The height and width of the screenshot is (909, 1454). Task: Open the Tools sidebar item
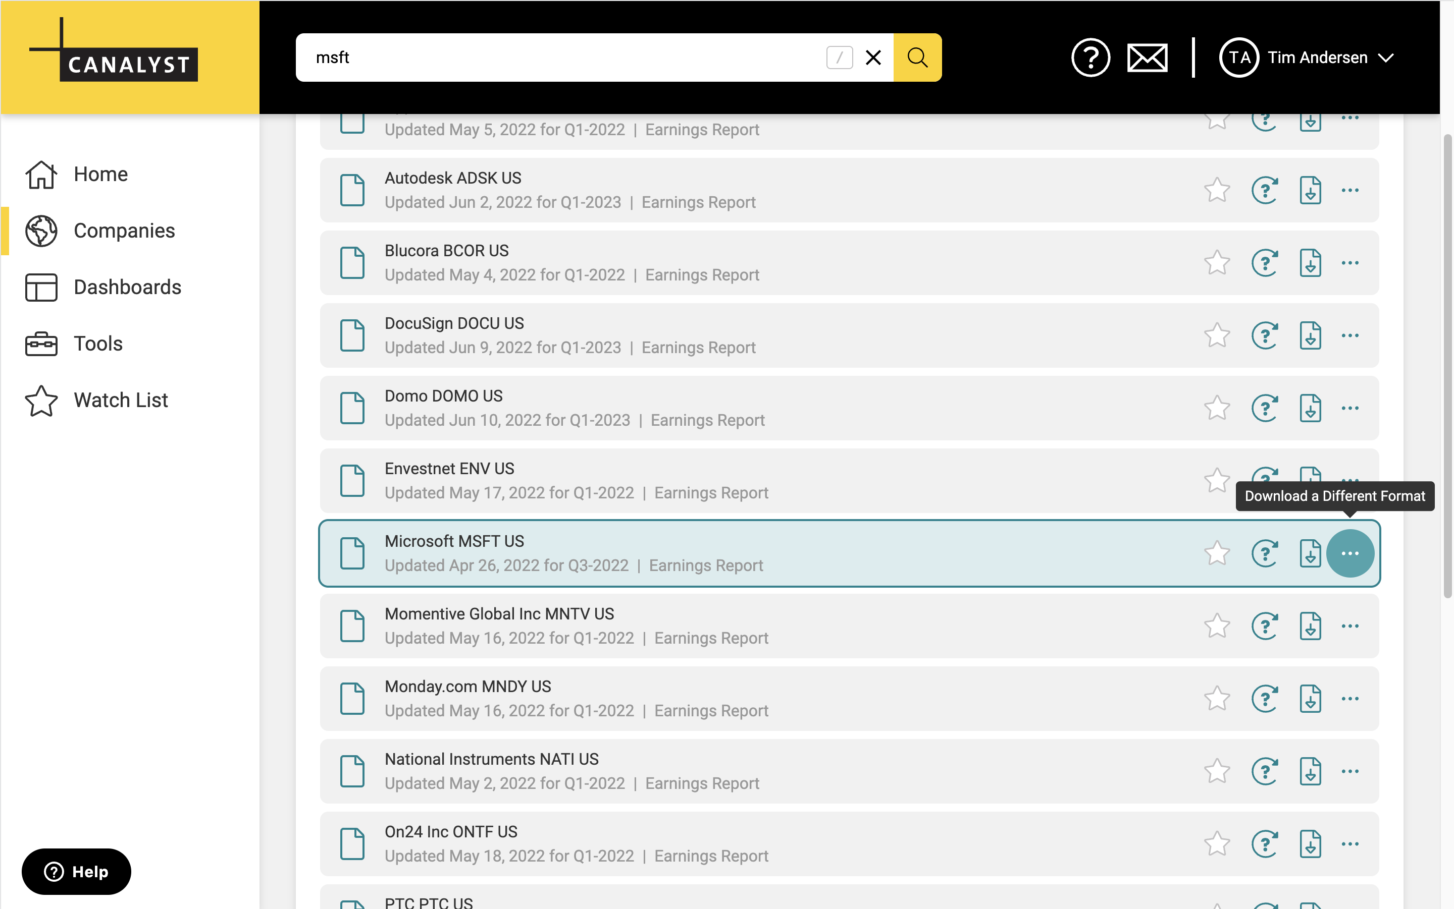click(x=98, y=344)
